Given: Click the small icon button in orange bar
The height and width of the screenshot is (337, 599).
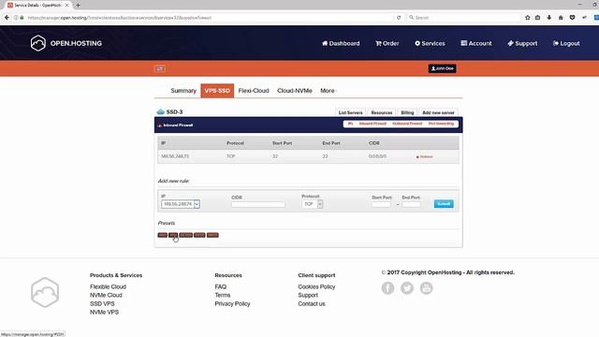Looking at the screenshot, I should (x=160, y=68).
